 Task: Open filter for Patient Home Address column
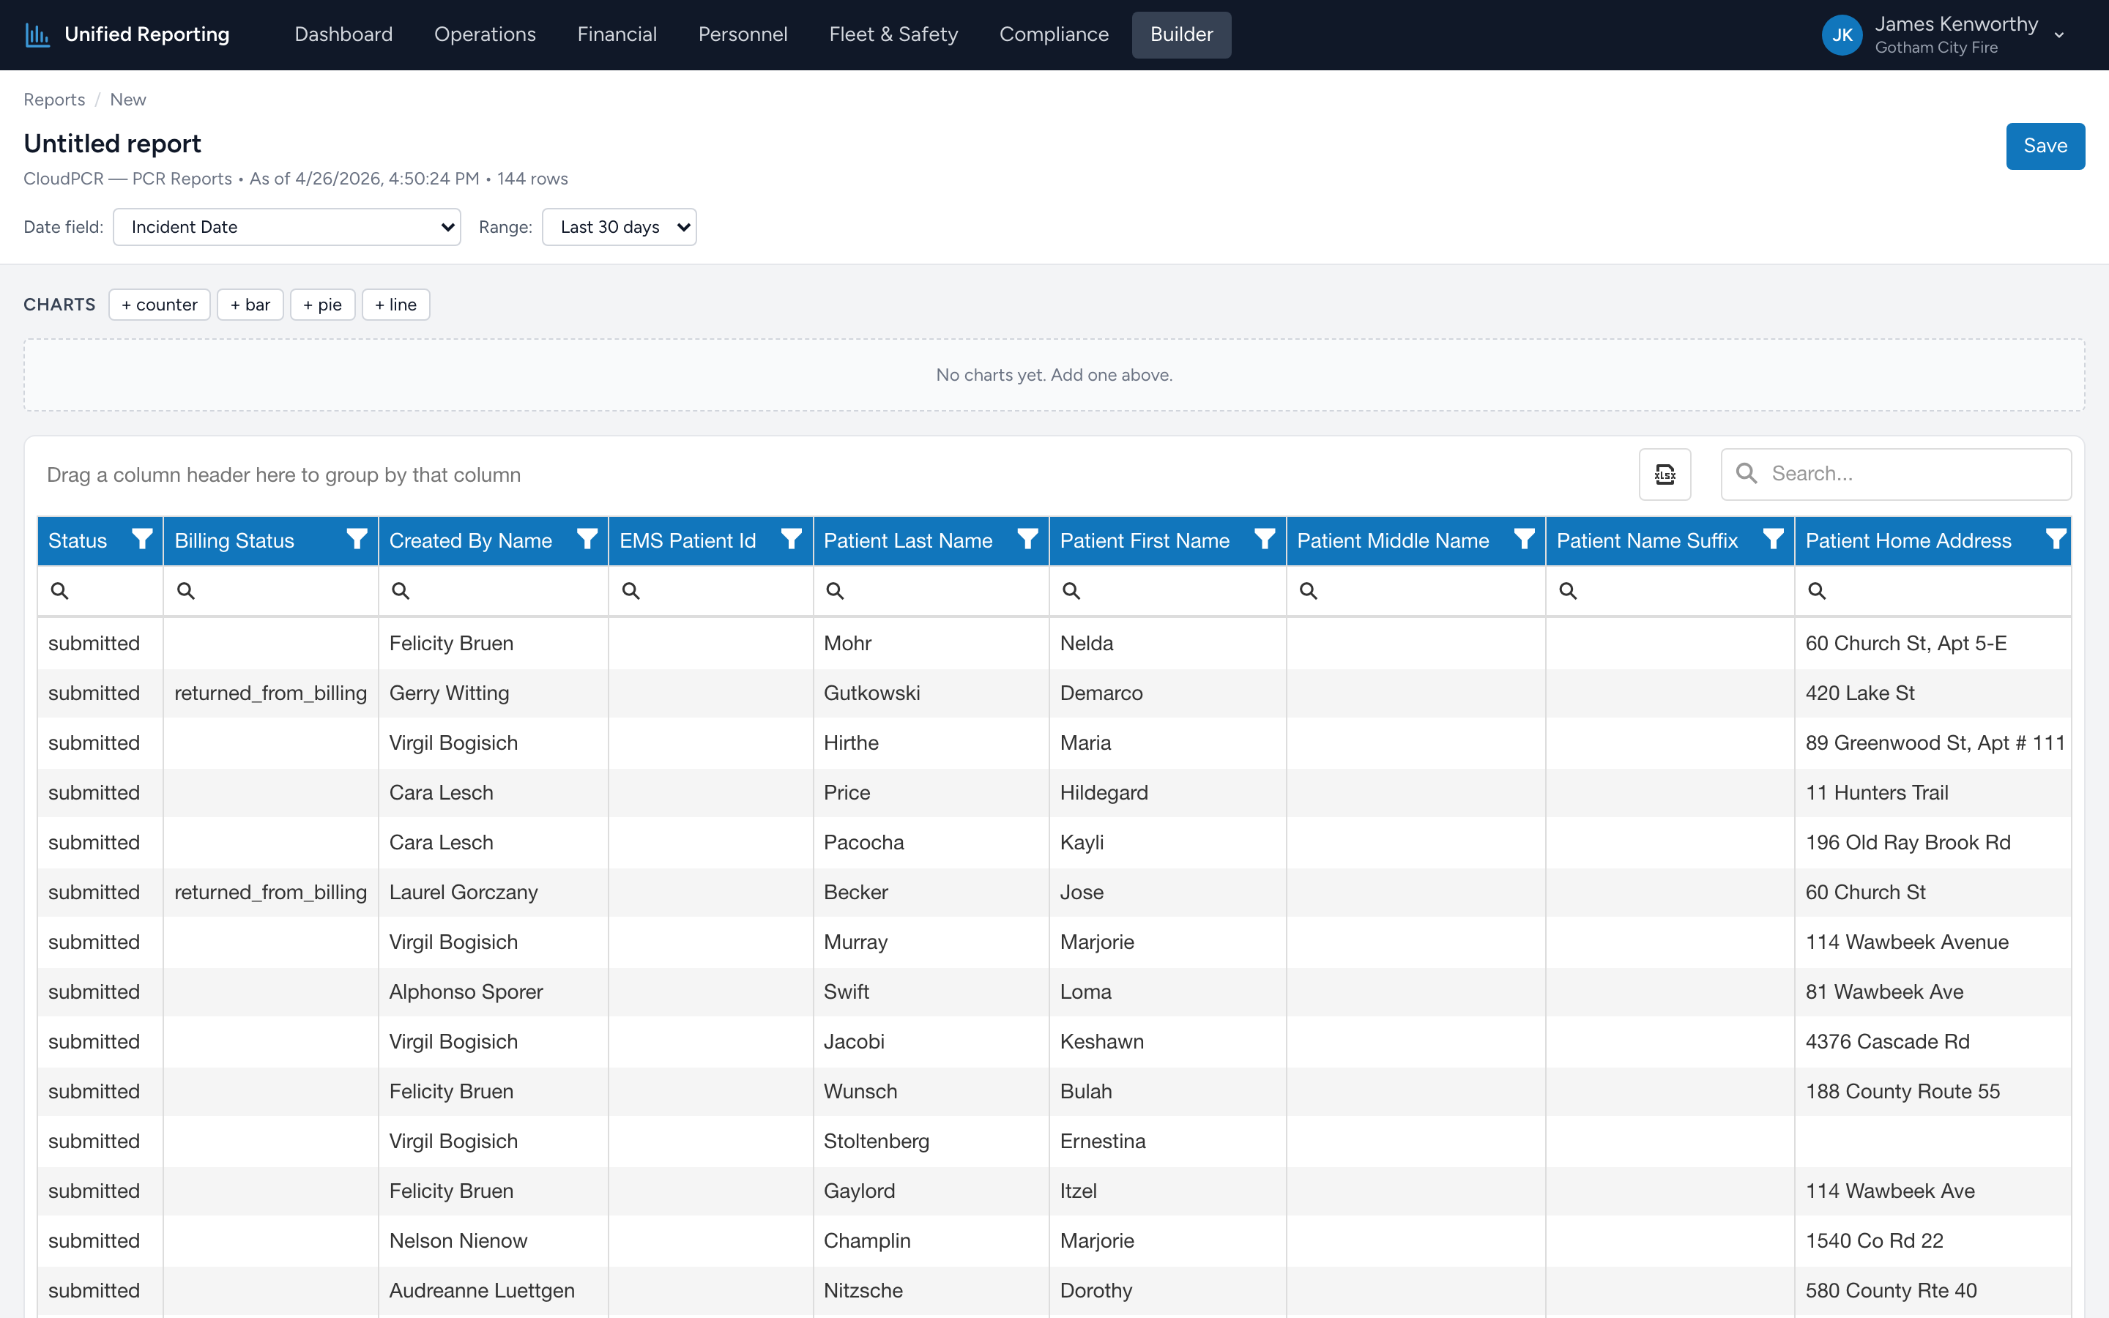tap(2056, 540)
